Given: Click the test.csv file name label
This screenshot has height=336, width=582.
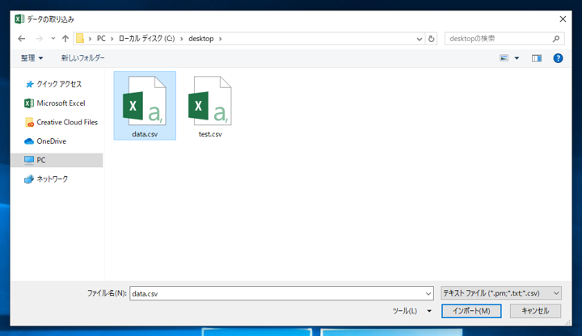Looking at the screenshot, I should pos(210,134).
